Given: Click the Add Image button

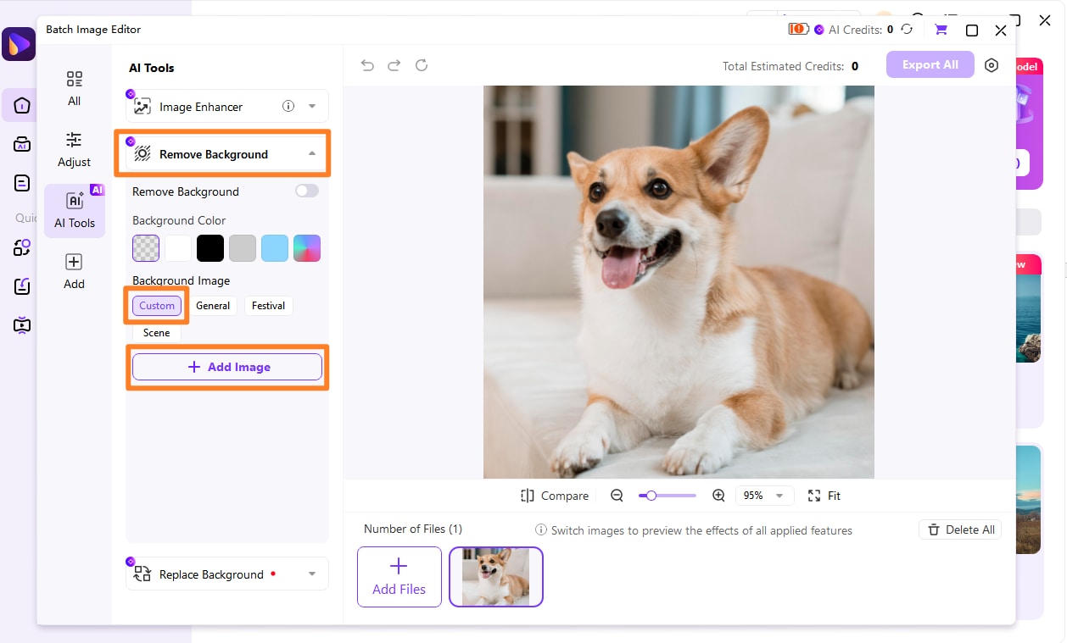Looking at the screenshot, I should coord(227,367).
